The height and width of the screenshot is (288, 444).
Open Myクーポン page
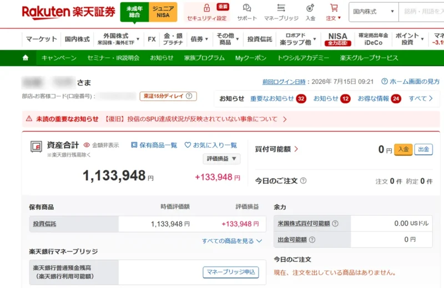(x=251, y=58)
